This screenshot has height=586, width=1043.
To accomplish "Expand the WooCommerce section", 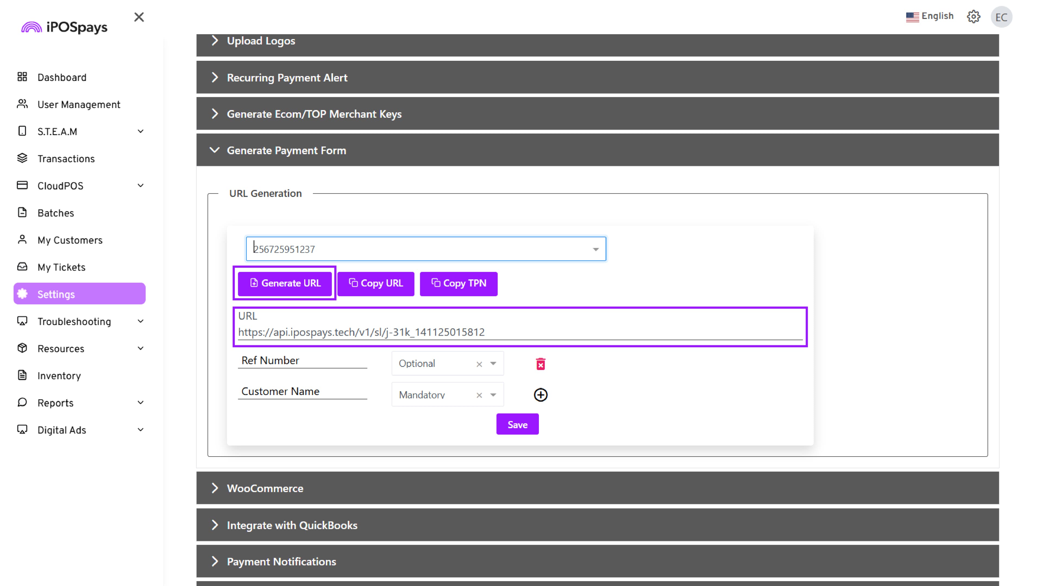I will tap(265, 488).
